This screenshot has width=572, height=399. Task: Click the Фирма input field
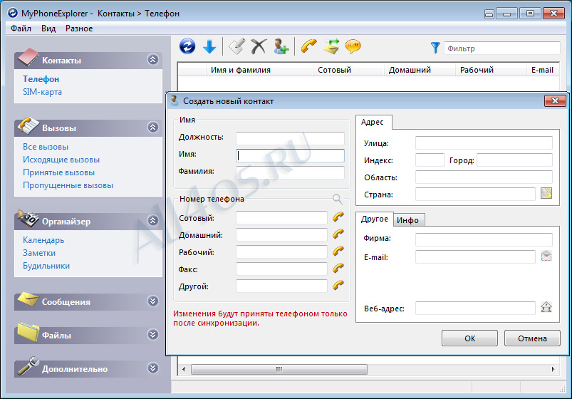(484, 239)
